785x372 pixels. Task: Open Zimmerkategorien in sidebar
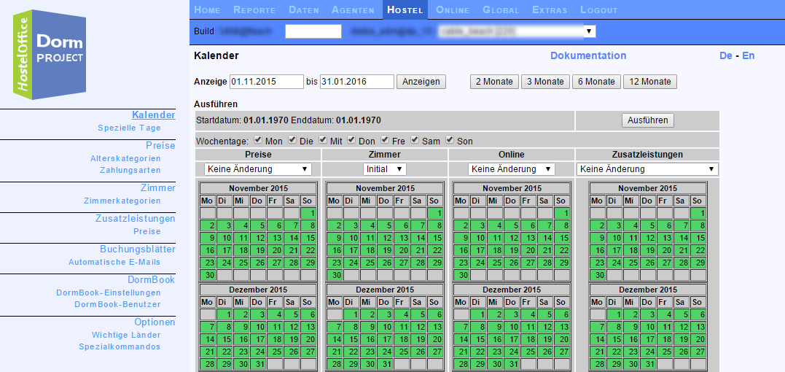(x=122, y=201)
